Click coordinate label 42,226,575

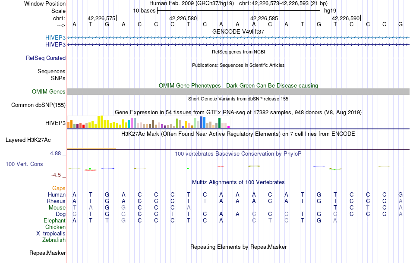pos(101,18)
